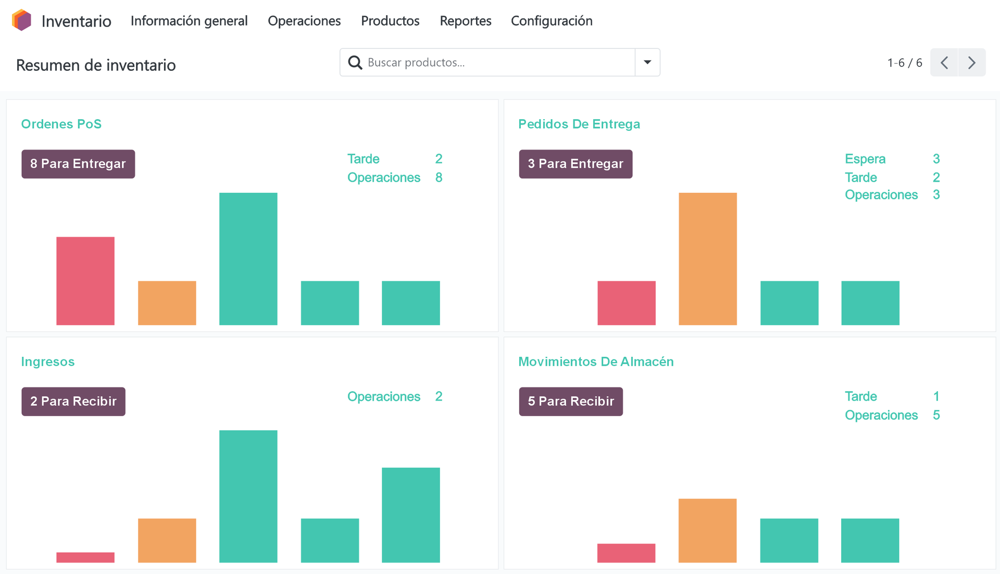Open the Ordenes PoS card title
Screen dimensions: 1000x574
(61, 124)
